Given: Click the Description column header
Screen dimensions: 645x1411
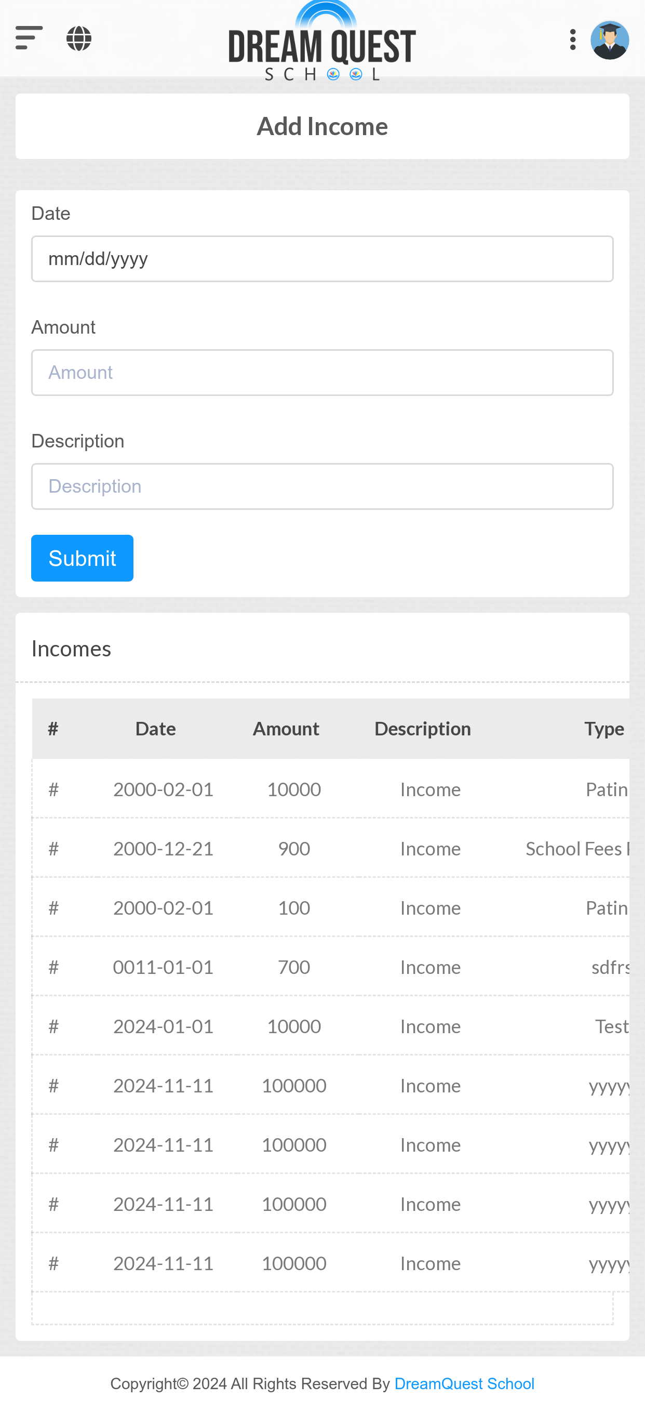Looking at the screenshot, I should pyautogui.click(x=423, y=729).
